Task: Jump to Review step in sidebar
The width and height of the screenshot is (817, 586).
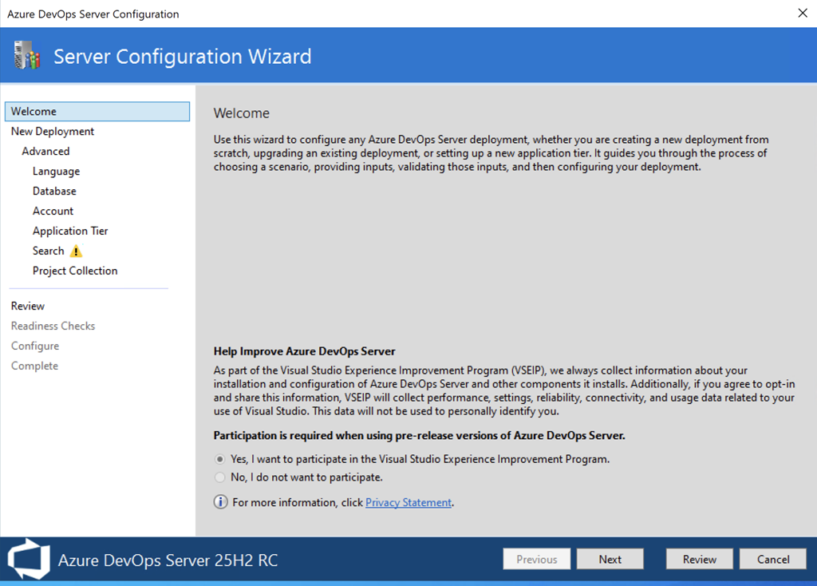Action: [x=28, y=306]
